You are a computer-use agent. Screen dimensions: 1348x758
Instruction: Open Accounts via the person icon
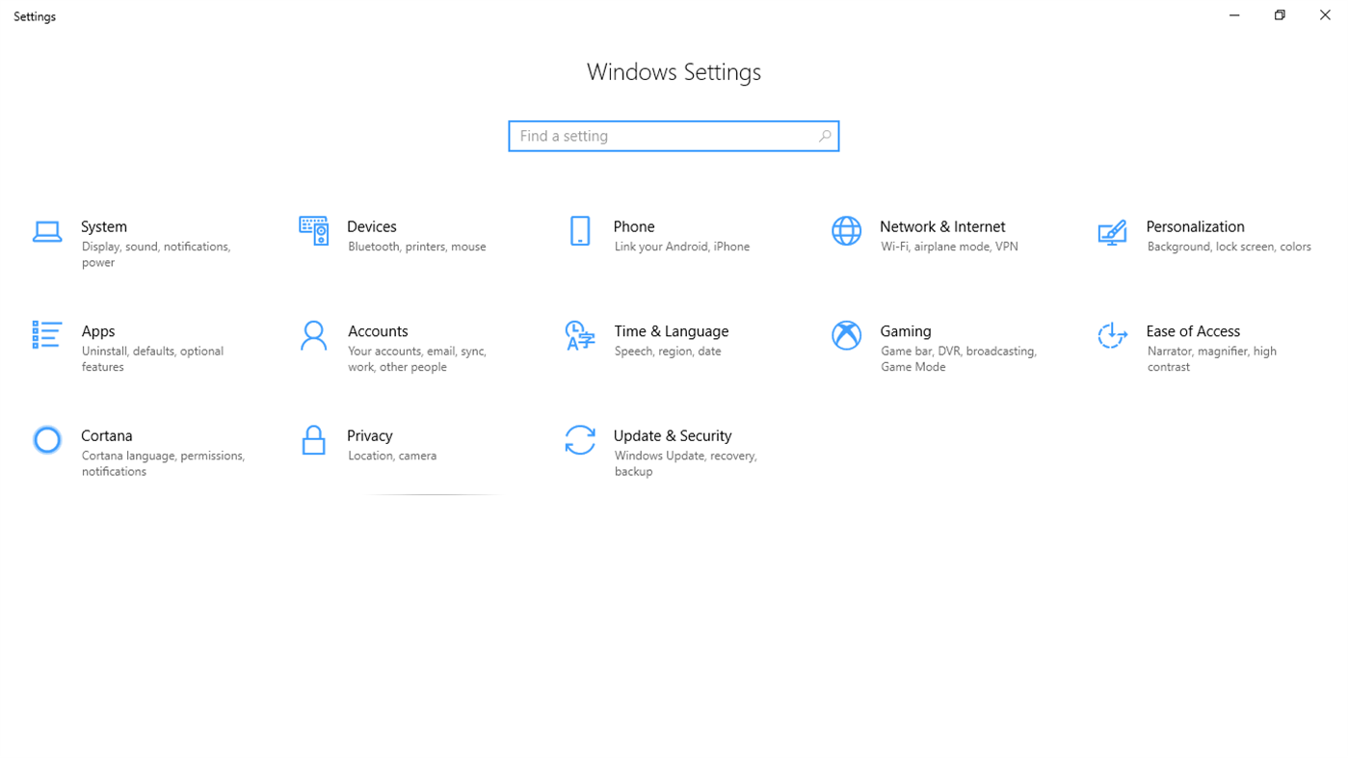coord(313,335)
